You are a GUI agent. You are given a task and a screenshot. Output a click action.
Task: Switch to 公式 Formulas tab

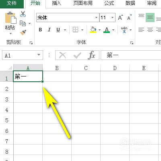point(109,3)
